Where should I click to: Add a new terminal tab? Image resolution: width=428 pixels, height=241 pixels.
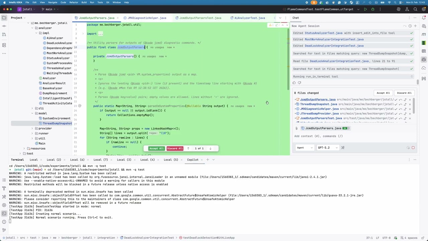click(208, 160)
